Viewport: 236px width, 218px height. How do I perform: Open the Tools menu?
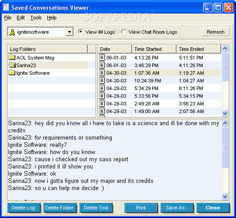(x=36, y=18)
